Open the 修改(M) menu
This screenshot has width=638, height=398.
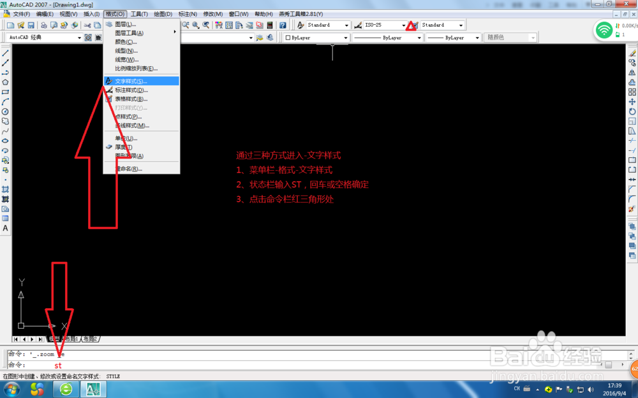pyautogui.click(x=213, y=14)
